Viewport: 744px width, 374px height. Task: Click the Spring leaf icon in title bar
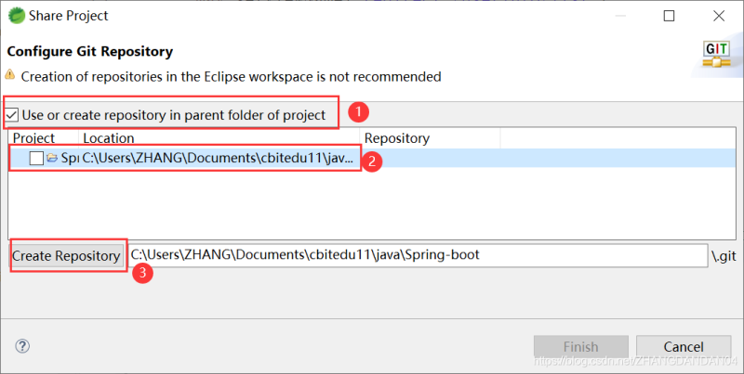pyautogui.click(x=16, y=16)
